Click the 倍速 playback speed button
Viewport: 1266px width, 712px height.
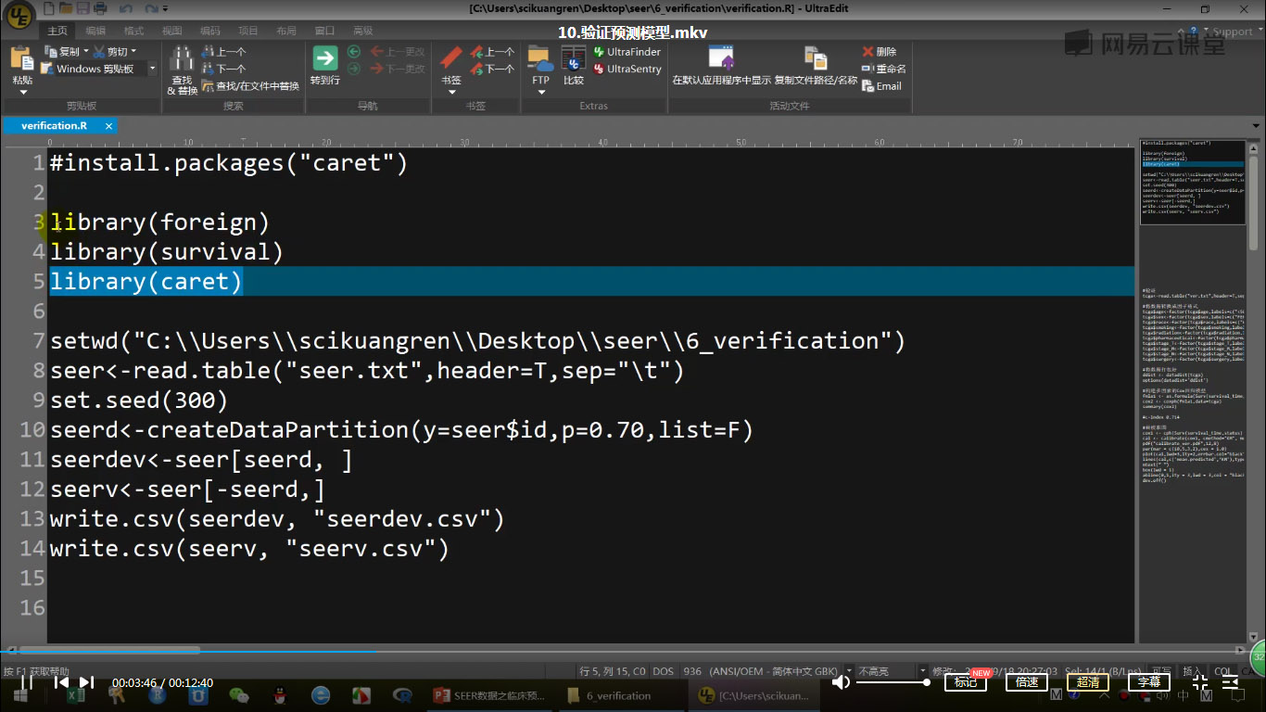tap(1027, 682)
